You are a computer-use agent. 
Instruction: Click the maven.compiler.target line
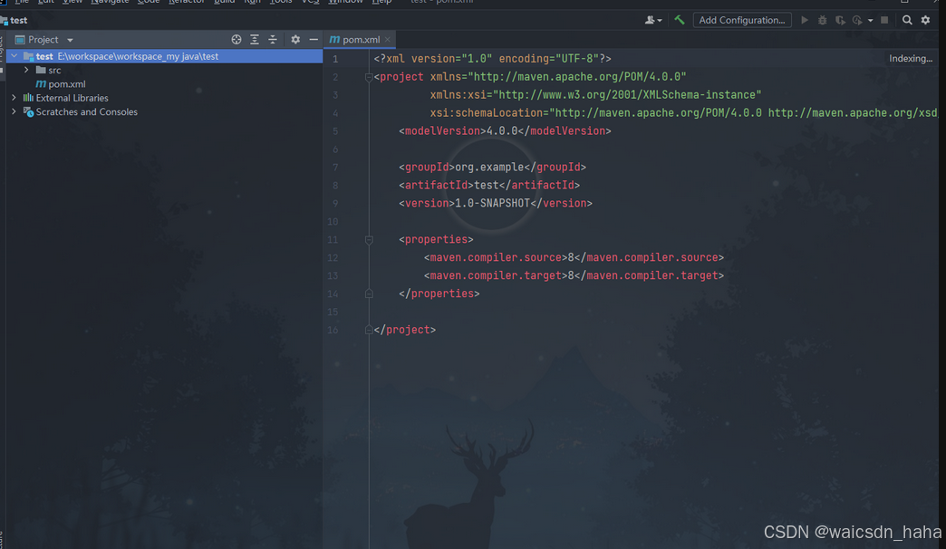pos(574,275)
